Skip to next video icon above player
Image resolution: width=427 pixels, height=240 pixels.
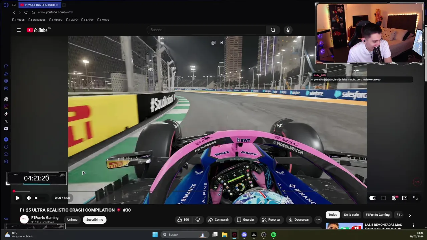222,43
